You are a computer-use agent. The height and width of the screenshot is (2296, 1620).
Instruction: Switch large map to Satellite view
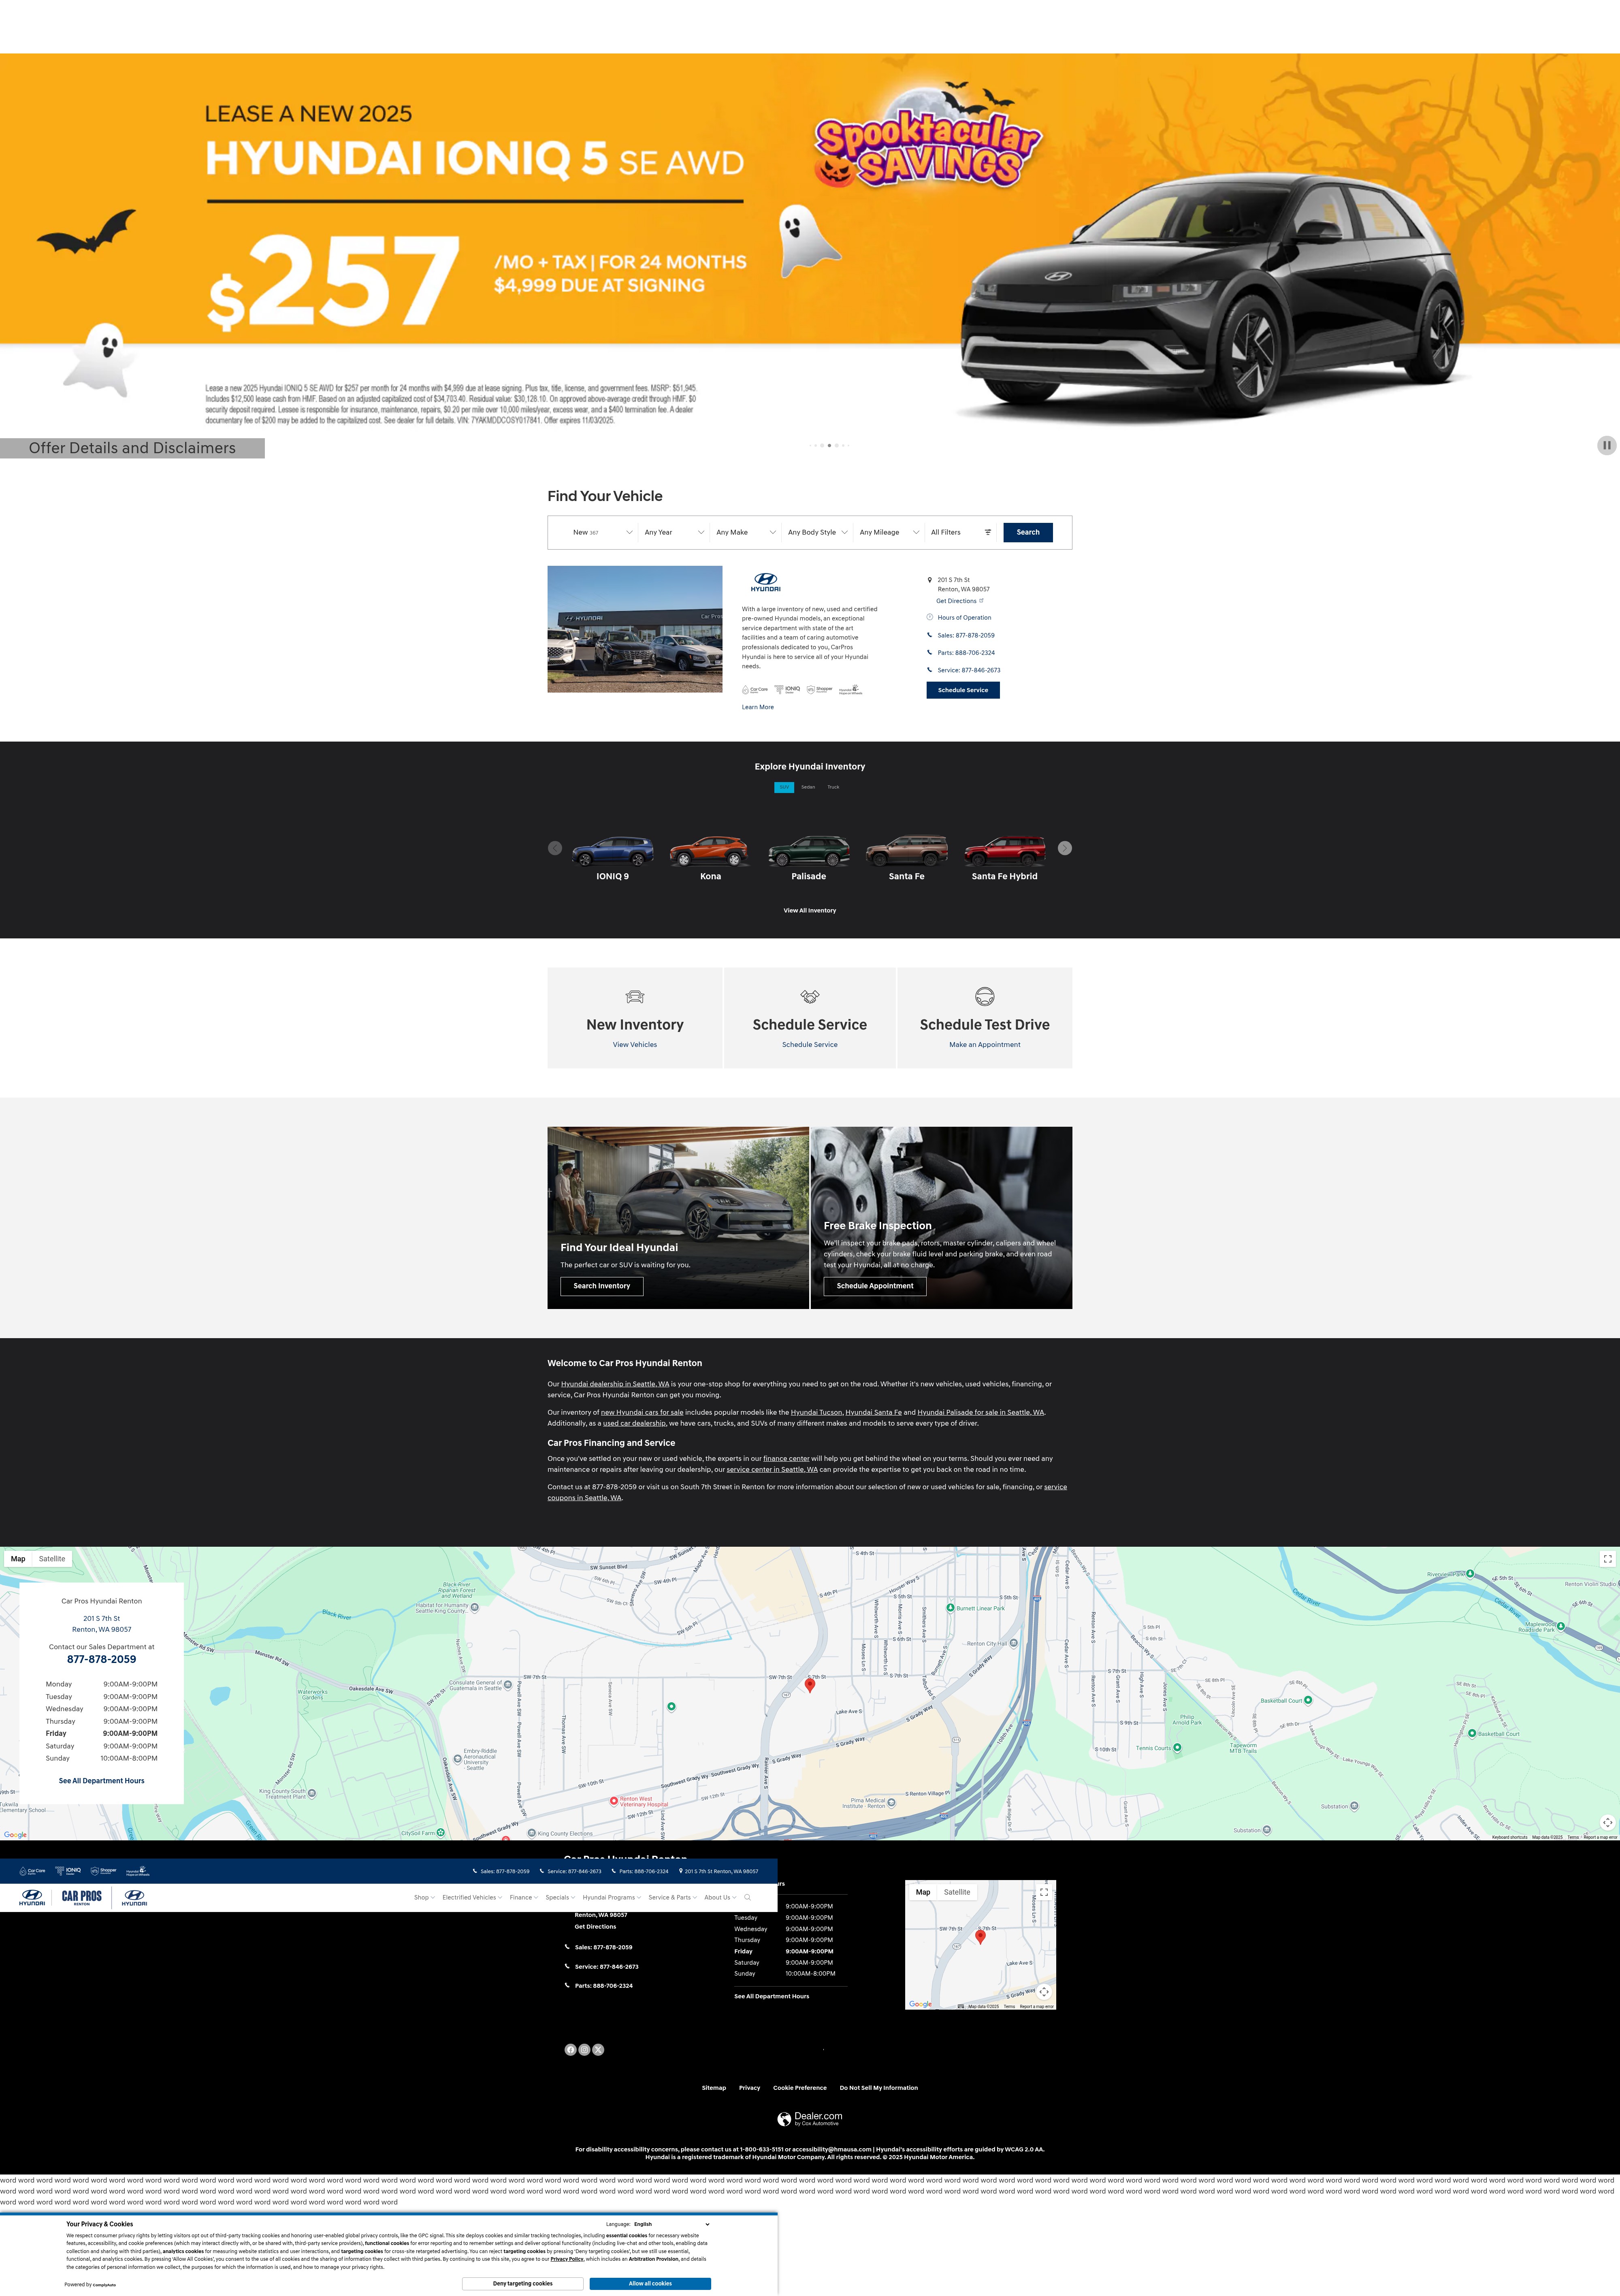click(52, 1559)
